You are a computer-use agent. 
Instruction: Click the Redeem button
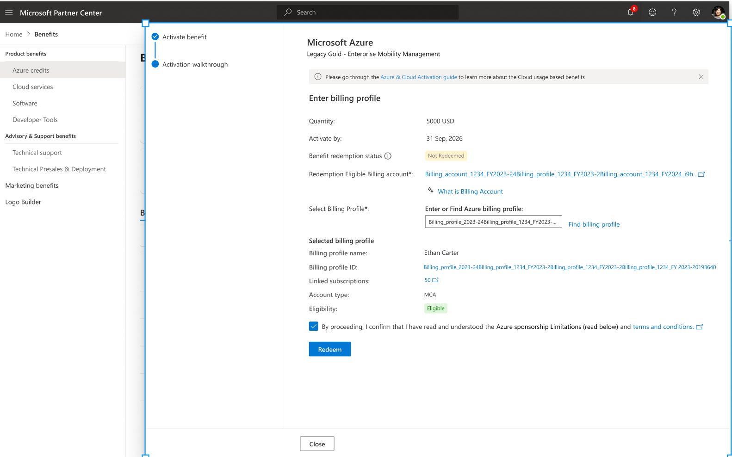[330, 349]
